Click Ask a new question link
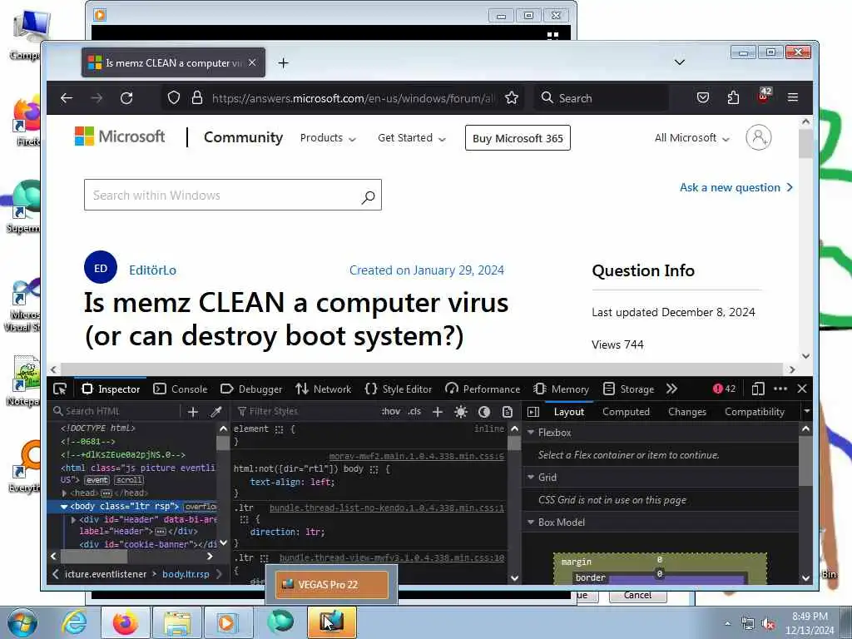The height and width of the screenshot is (639, 852). click(x=736, y=187)
